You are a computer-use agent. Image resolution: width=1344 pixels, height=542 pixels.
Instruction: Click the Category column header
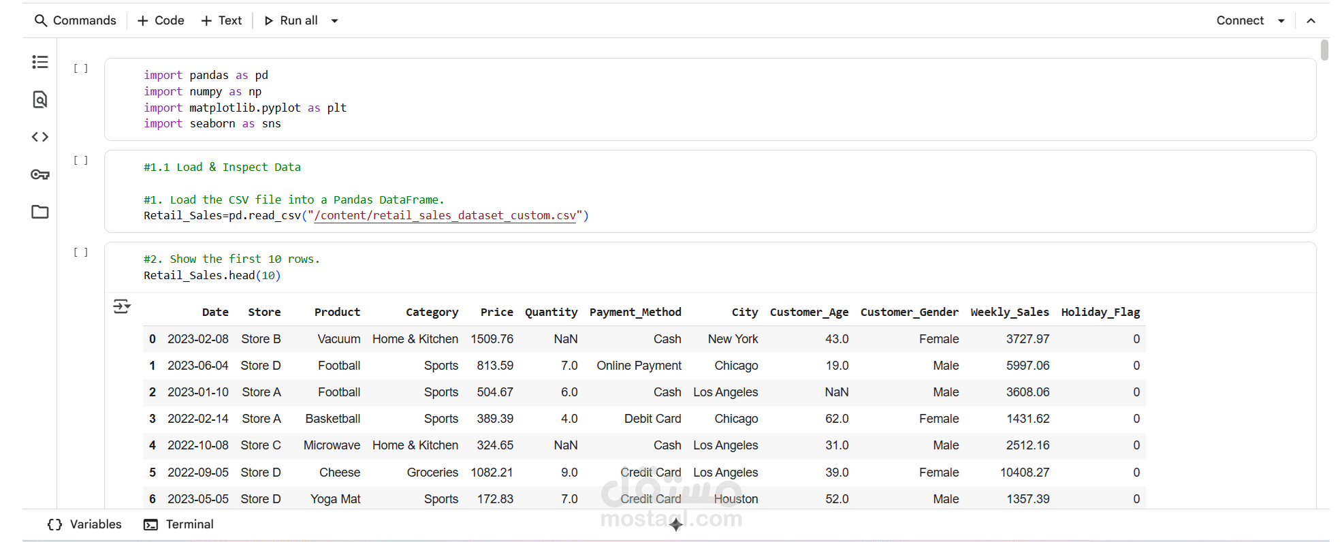(432, 312)
